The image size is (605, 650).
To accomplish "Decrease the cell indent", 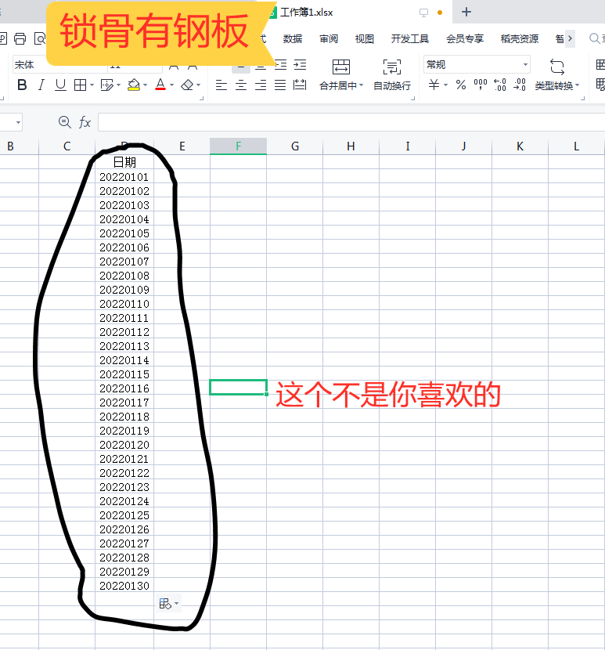I will click(x=280, y=65).
